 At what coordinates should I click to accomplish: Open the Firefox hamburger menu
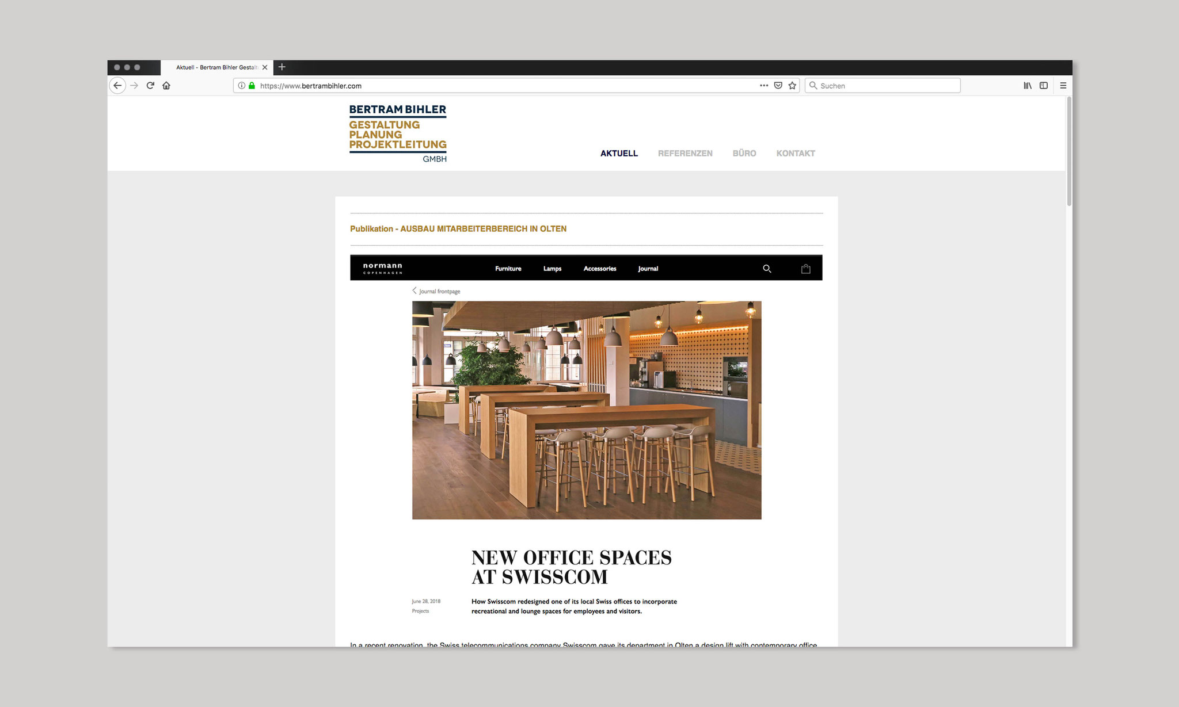pos(1063,86)
